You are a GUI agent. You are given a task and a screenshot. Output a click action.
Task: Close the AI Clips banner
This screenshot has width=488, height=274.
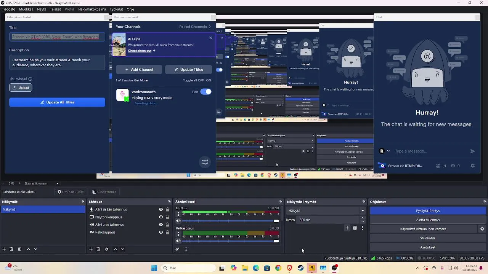coord(210,38)
